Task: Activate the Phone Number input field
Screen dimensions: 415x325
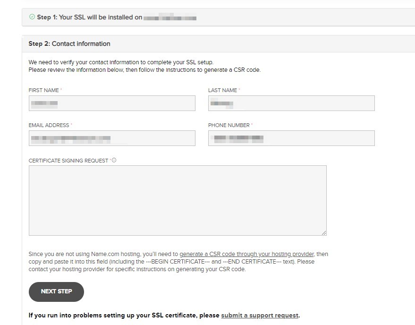Action: pyautogui.click(x=291, y=138)
